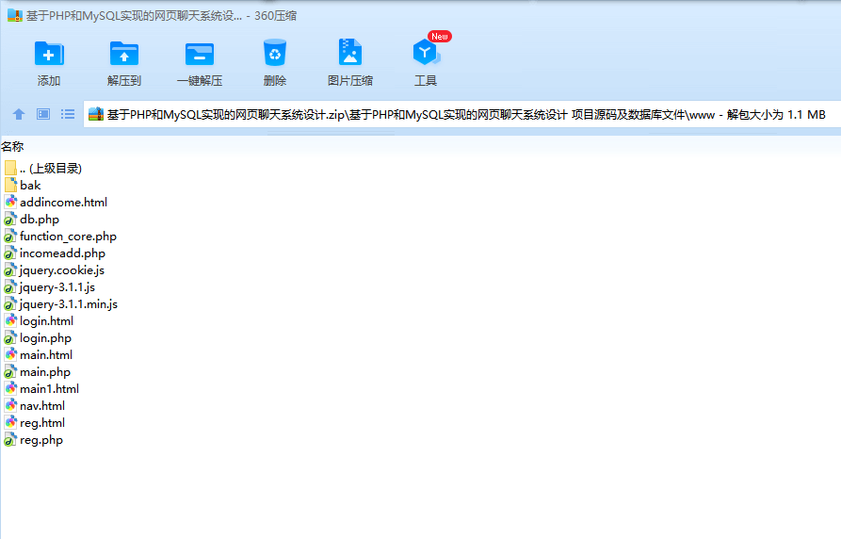Click the icon of function_core.php

(10, 236)
